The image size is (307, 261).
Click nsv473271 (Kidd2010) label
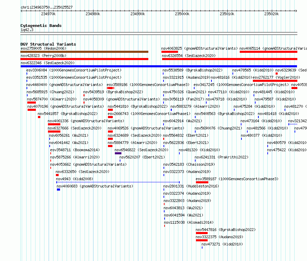[x=222, y=244]
